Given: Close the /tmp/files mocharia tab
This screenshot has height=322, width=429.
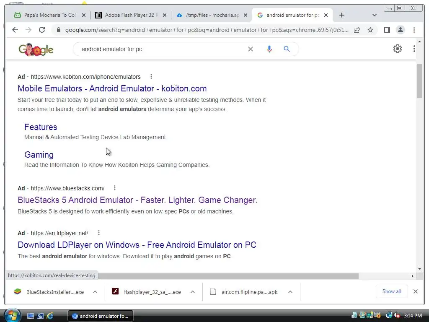Looking at the screenshot, I should pos(246,15).
